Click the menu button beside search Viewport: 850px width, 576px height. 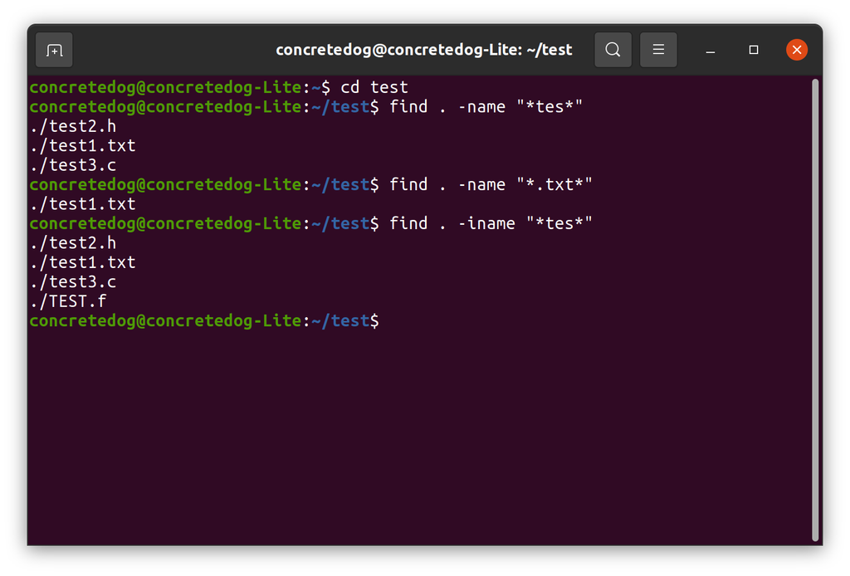658,49
